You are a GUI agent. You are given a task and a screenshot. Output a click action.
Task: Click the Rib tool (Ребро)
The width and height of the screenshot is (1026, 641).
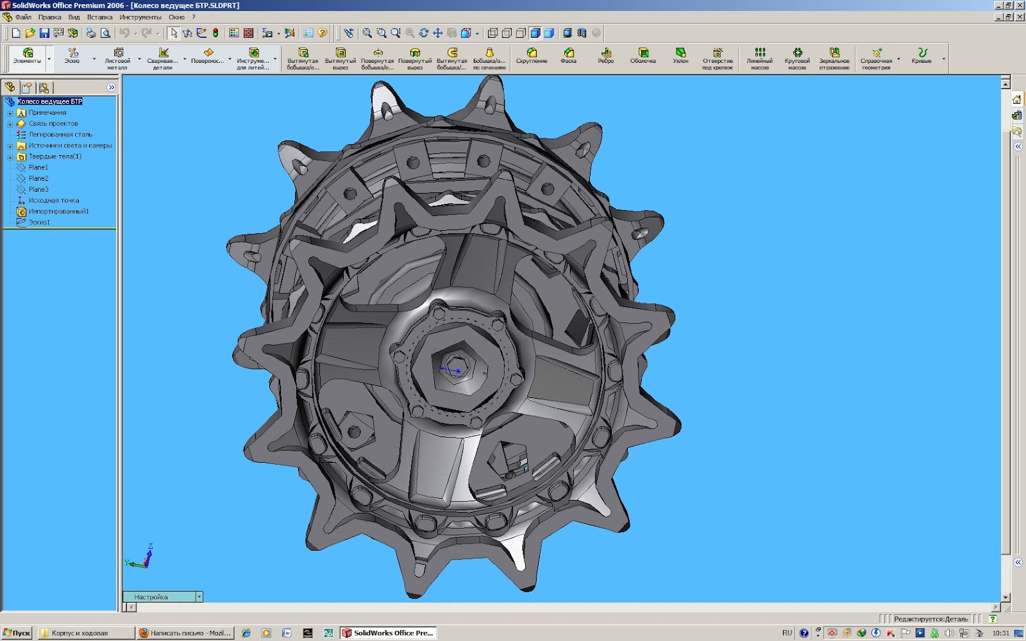pos(606,56)
